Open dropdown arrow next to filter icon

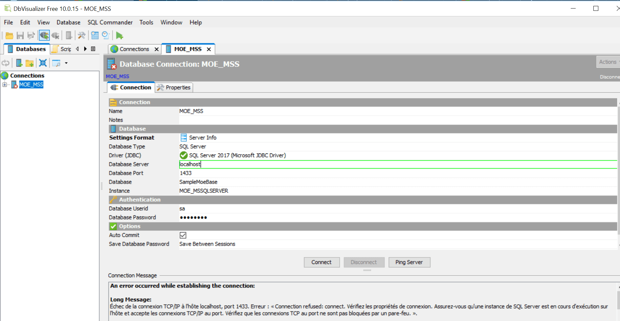(x=66, y=63)
